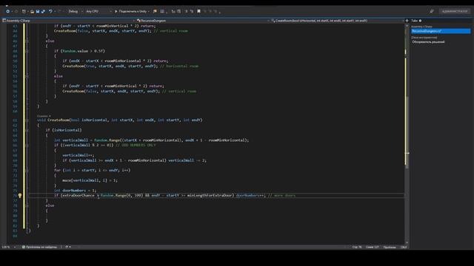Select the Solution Explorer entry in Tabs panel
Viewport: 474px width, 266px height.
pos(428,42)
